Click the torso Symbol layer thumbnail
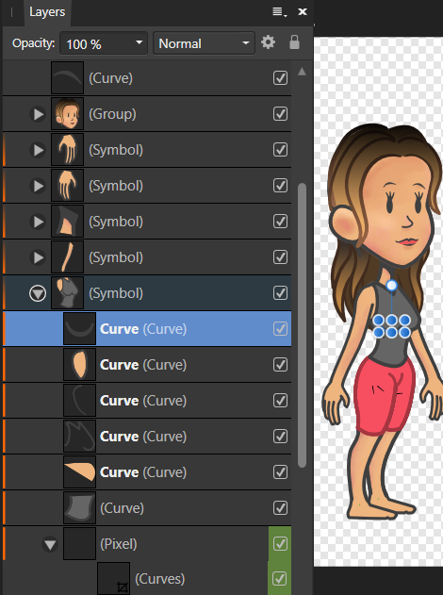 (x=68, y=293)
